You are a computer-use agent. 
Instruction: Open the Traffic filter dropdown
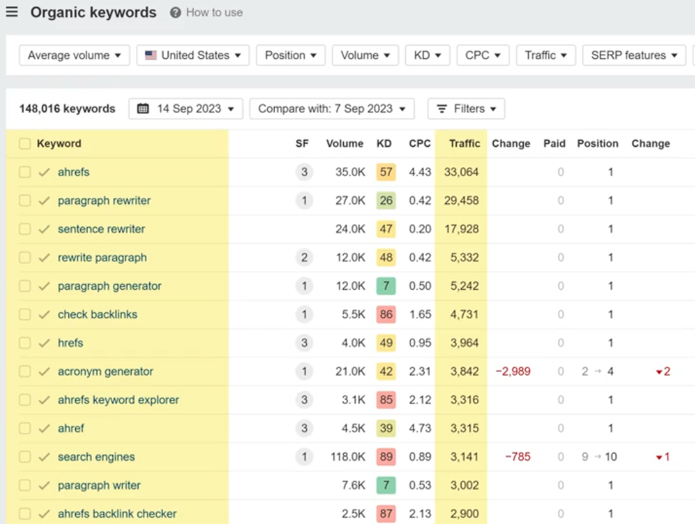coord(546,55)
